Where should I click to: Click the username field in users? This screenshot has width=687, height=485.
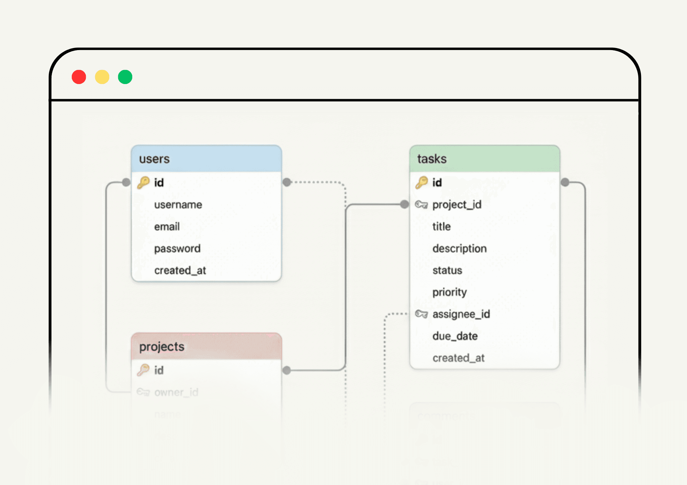(178, 204)
